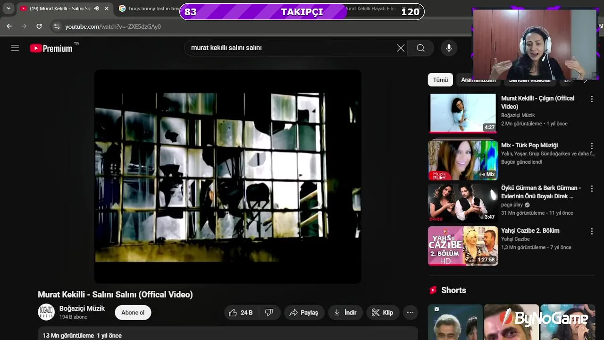The image size is (604, 340).
Task: Open the YouTube hamburger guide menu
Action: click(x=15, y=48)
